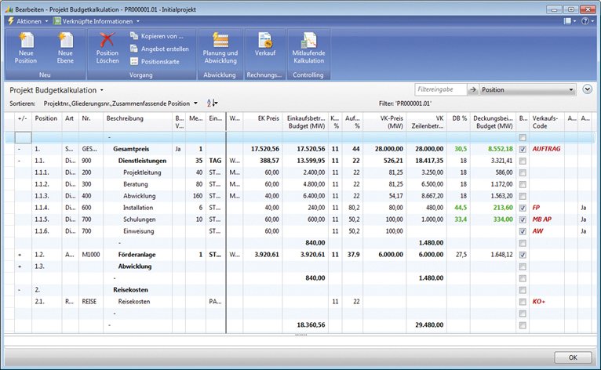The image size is (601, 370).
Task: Expand position 1.2. Förderanlage with plus
Action: [x=20, y=255]
